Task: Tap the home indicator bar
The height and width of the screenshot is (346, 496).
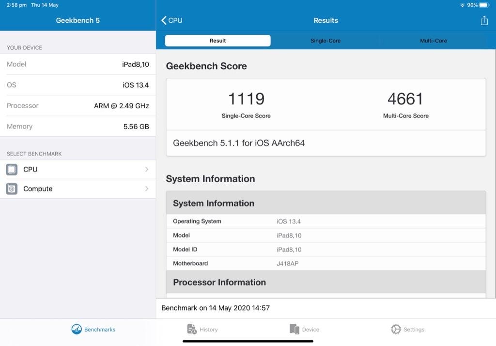Action: tap(248, 341)
